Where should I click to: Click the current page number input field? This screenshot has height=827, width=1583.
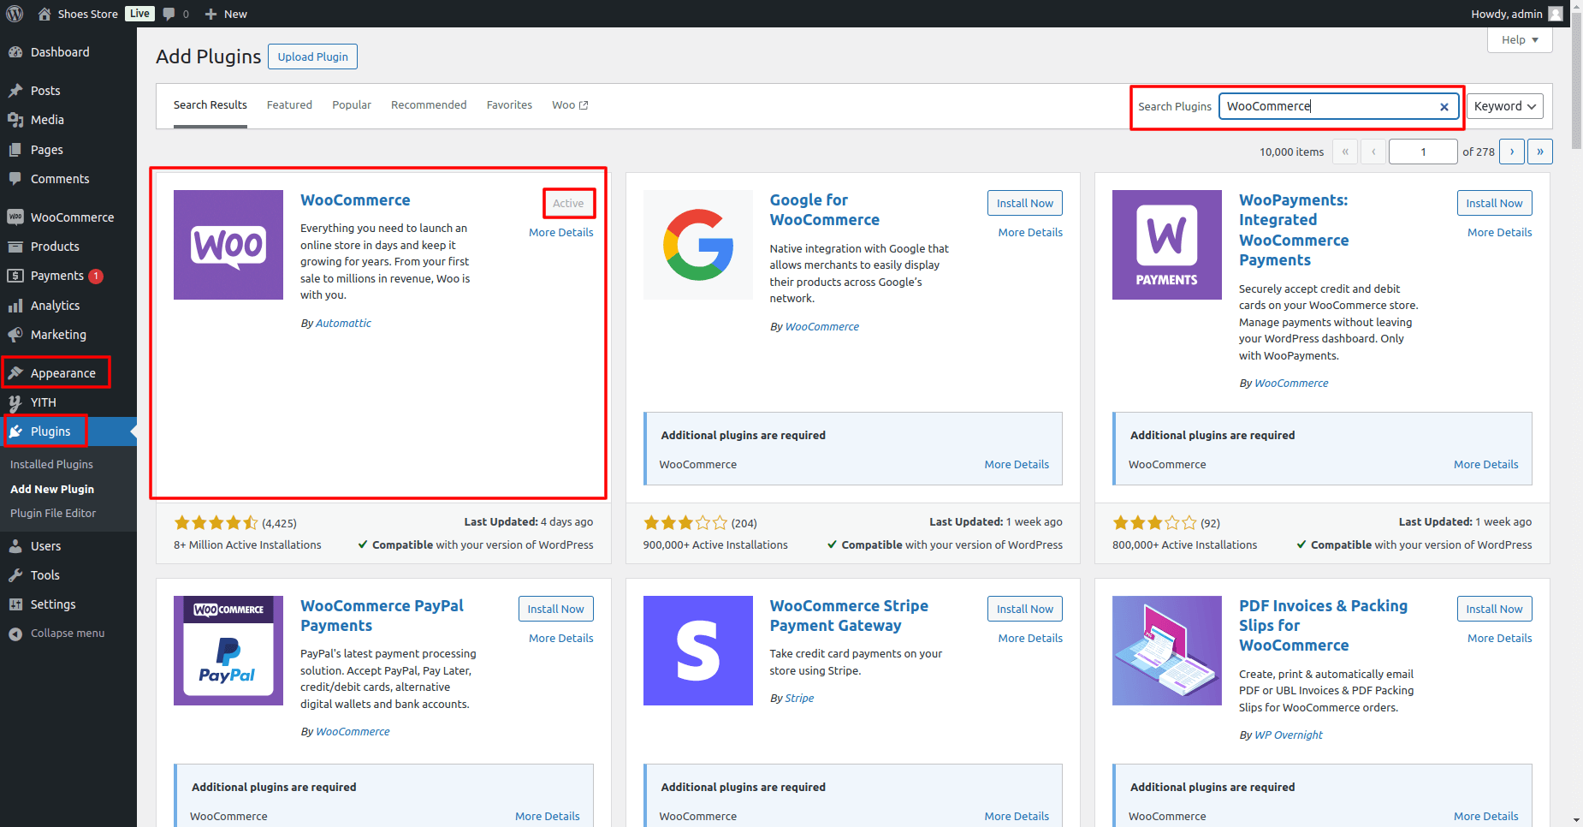pos(1422,152)
